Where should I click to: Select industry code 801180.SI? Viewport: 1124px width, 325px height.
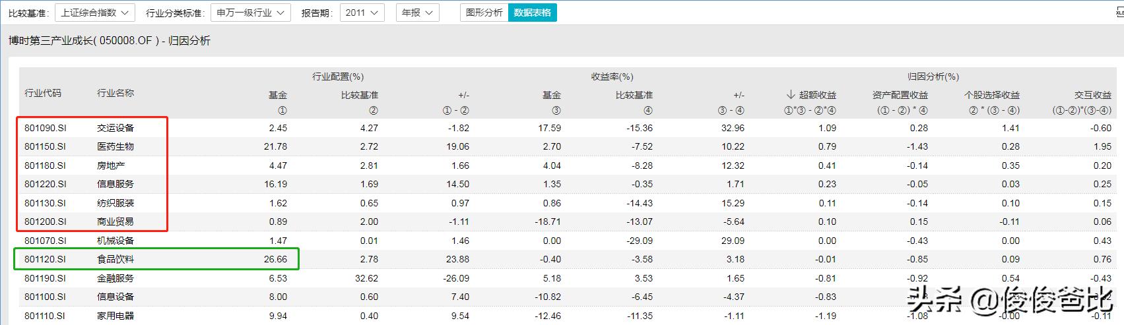coord(46,165)
